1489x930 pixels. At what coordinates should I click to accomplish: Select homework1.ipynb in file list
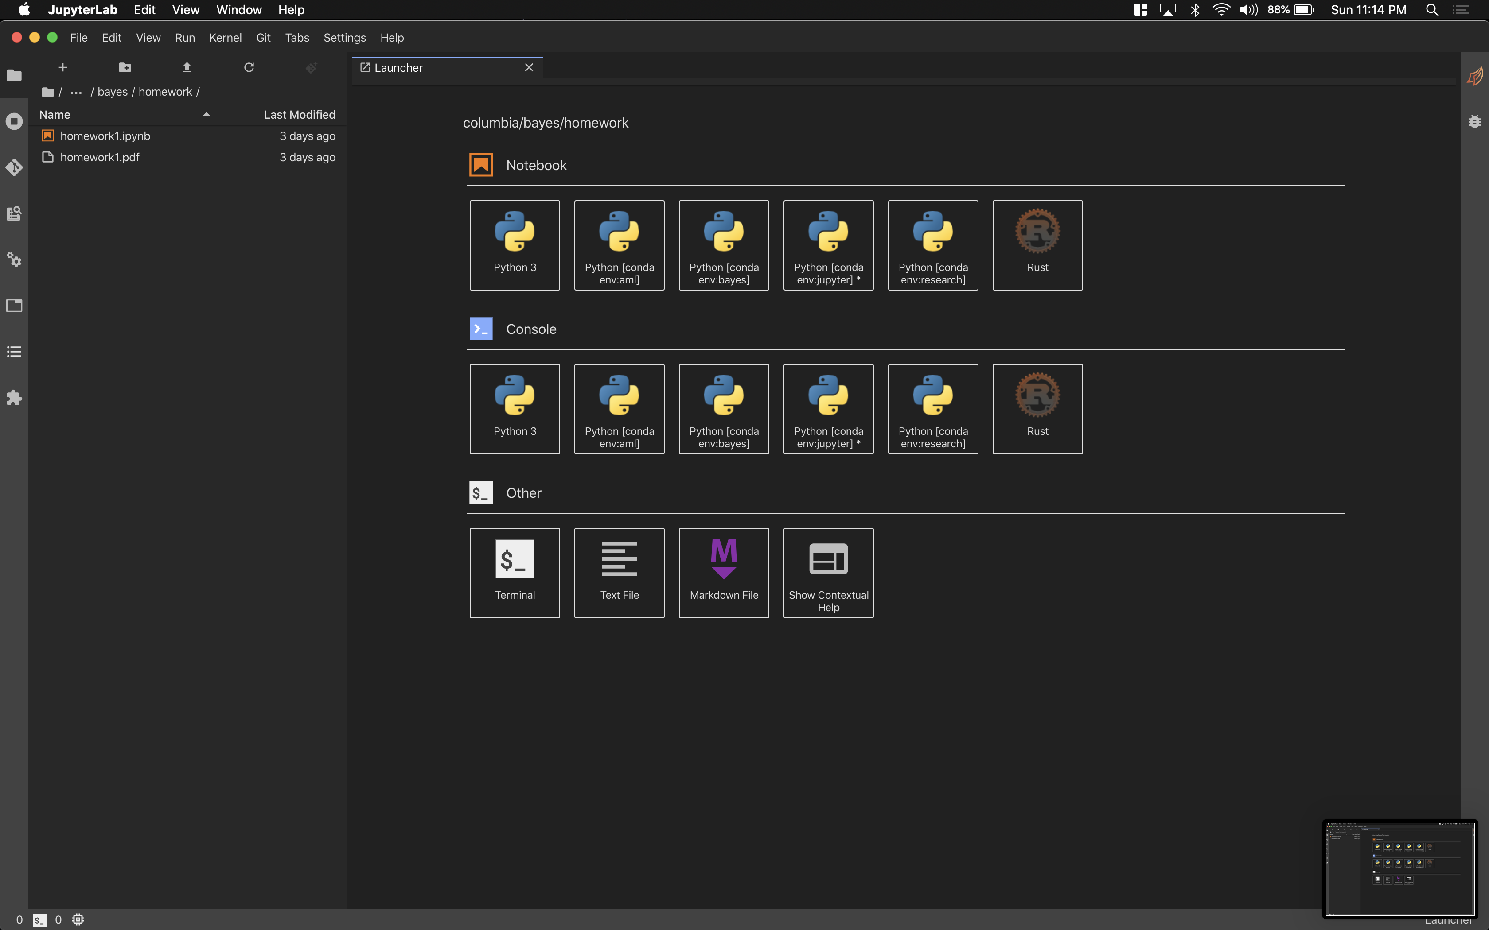pos(187,136)
